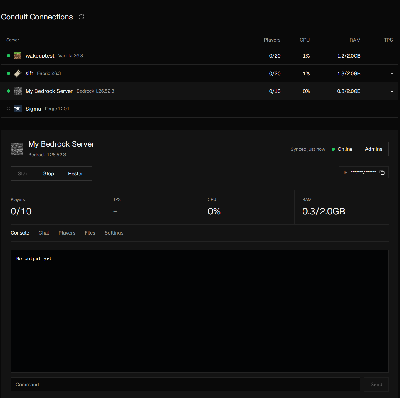Open the Admins panel
The image size is (400, 398).
point(374,149)
